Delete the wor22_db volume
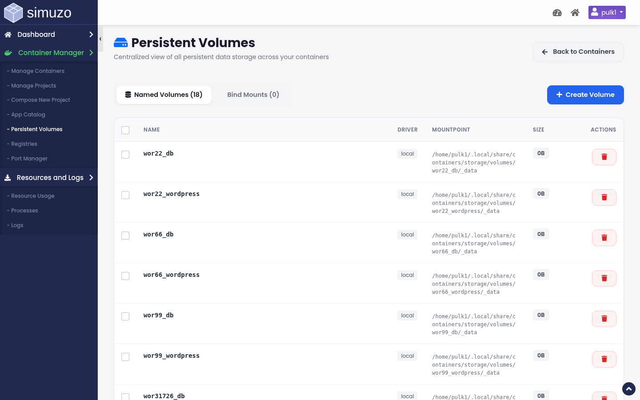640x400 pixels. pyautogui.click(x=604, y=157)
